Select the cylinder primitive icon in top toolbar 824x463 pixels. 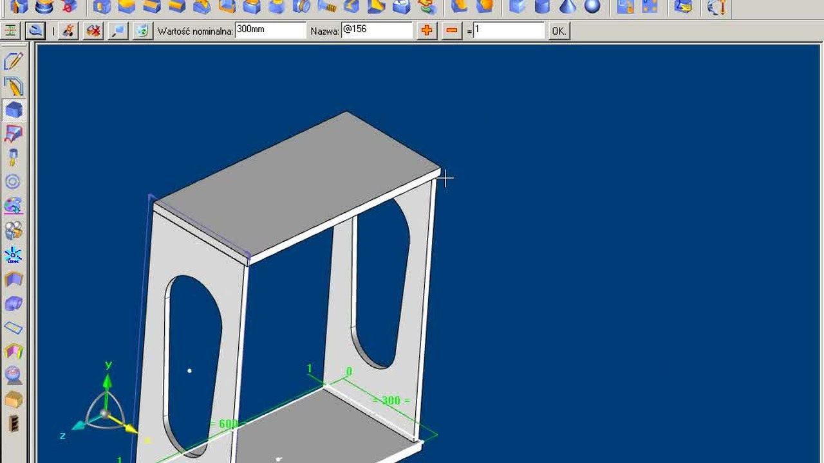[542, 6]
